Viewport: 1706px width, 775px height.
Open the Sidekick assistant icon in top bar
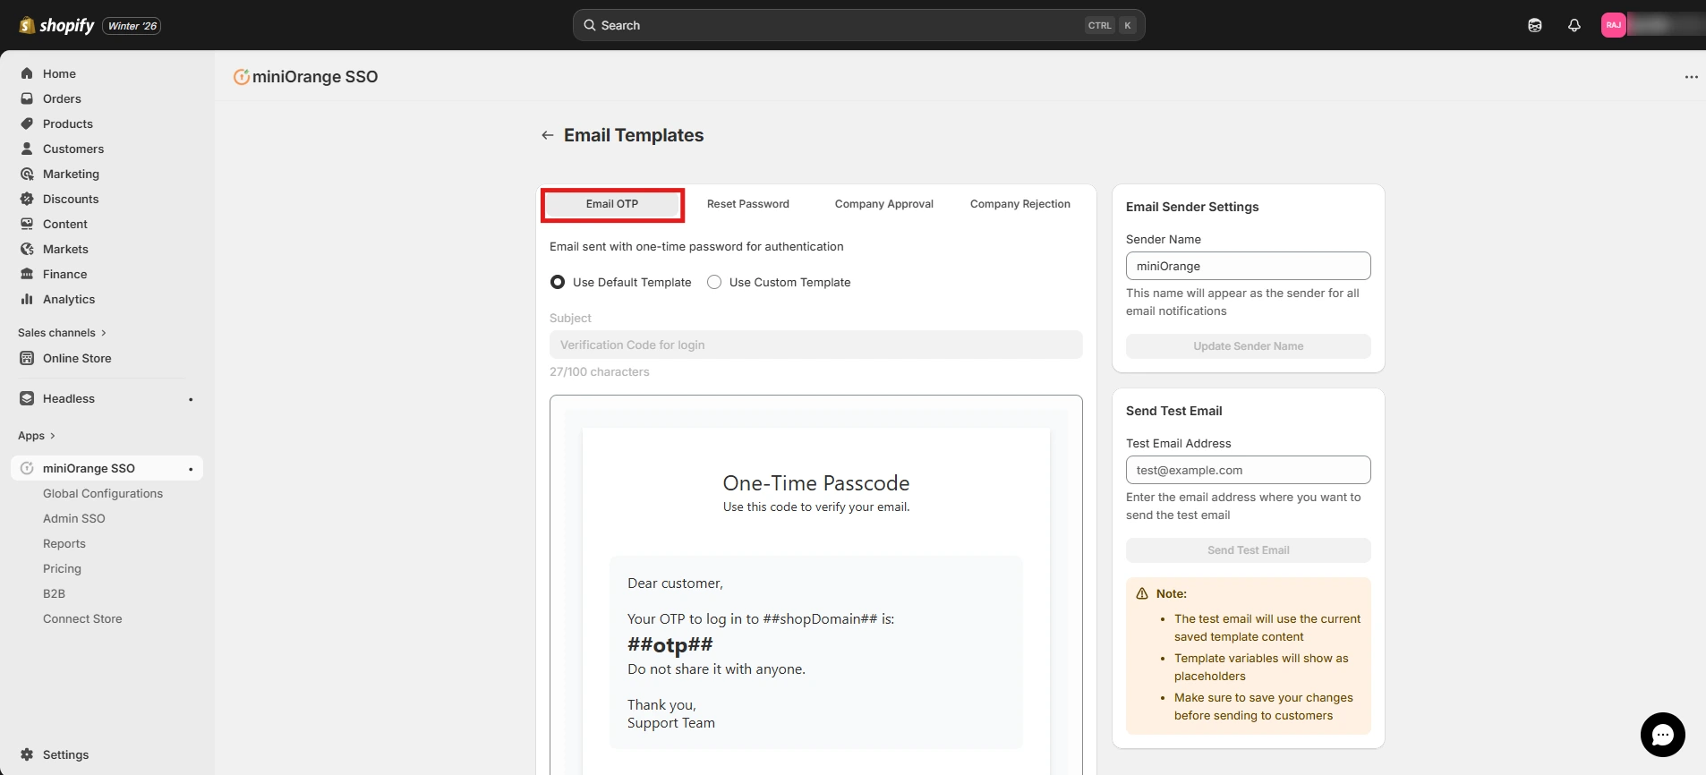click(x=1535, y=25)
